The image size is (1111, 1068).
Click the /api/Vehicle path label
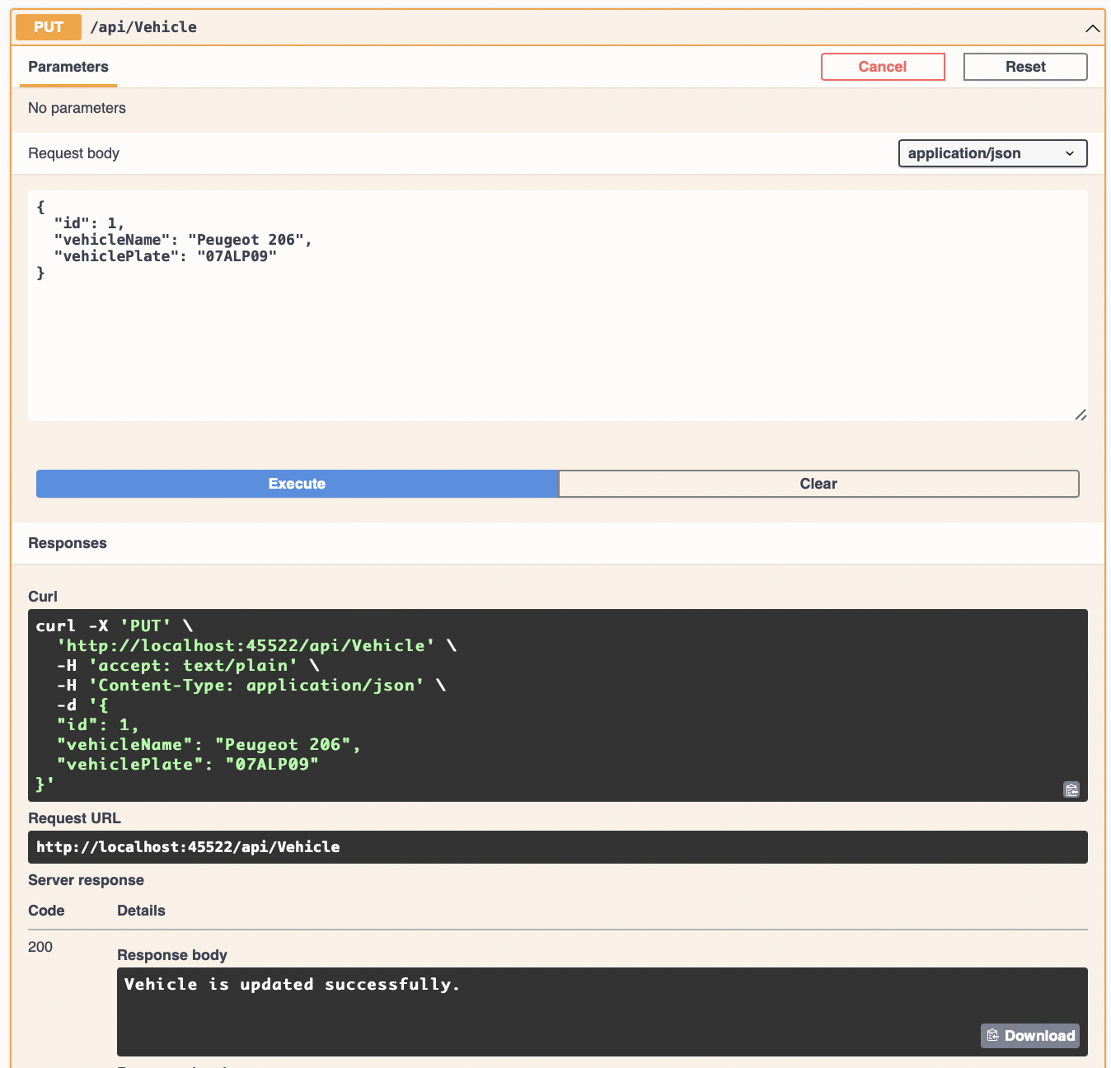click(x=143, y=26)
